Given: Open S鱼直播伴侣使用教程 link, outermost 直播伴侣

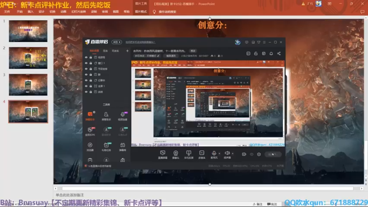Looking at the screenshot, I should pos(99,166).
